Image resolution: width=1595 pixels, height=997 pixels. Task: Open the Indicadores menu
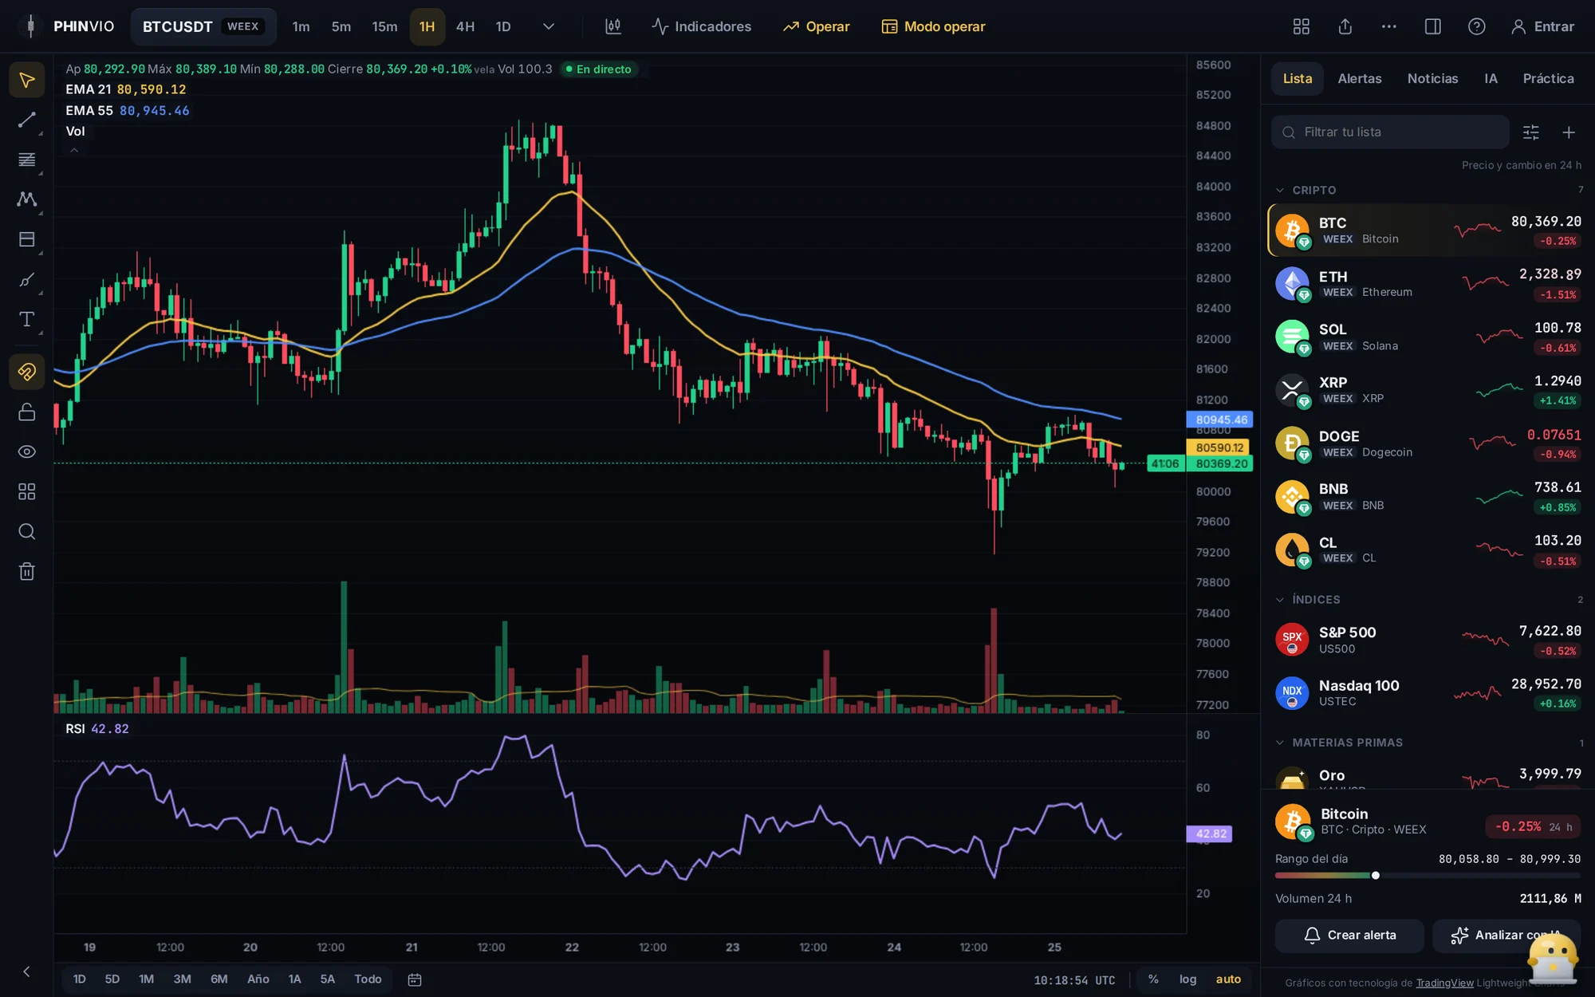(701, 26)
